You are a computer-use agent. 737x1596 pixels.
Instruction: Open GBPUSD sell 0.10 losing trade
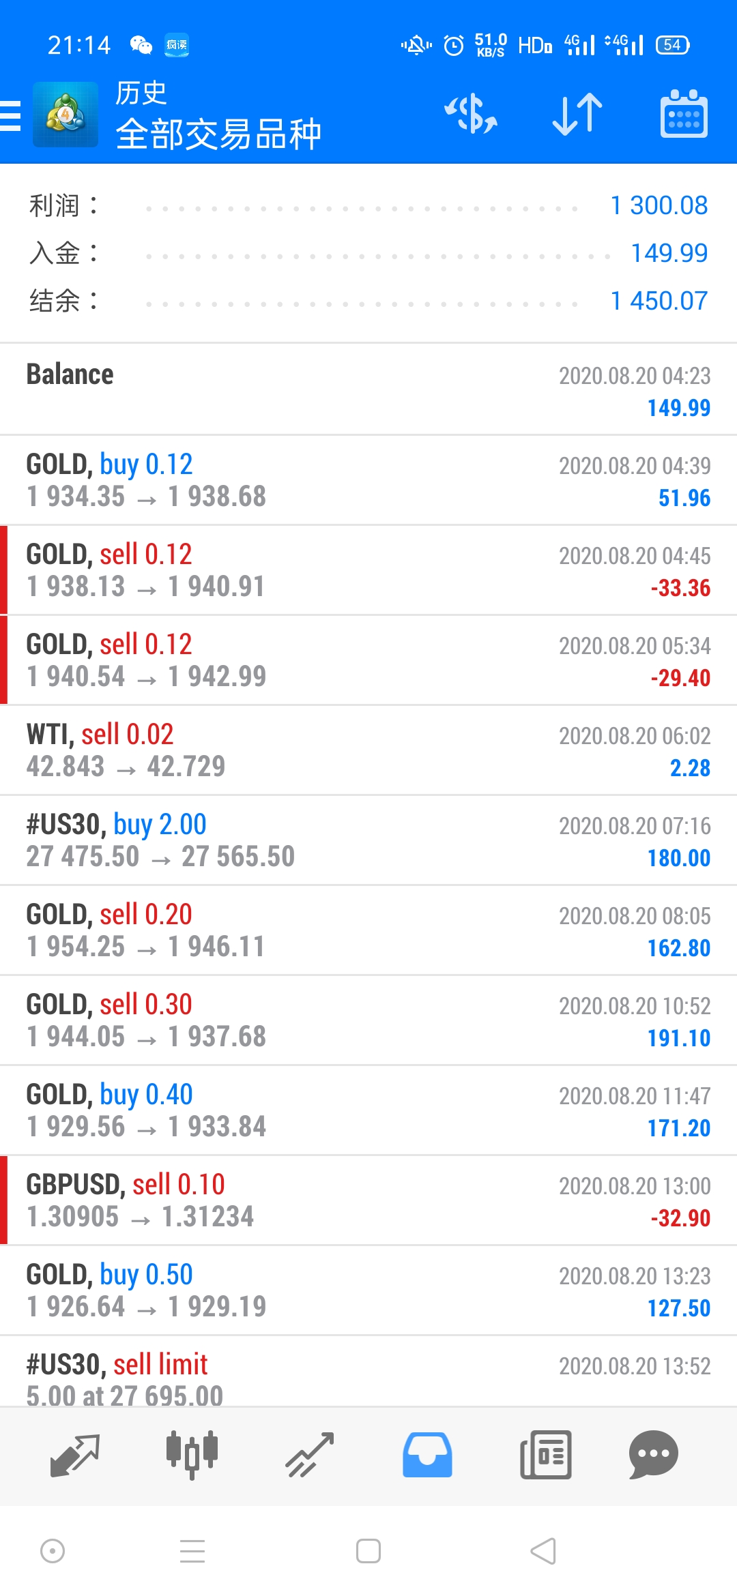coord(369,1200)
